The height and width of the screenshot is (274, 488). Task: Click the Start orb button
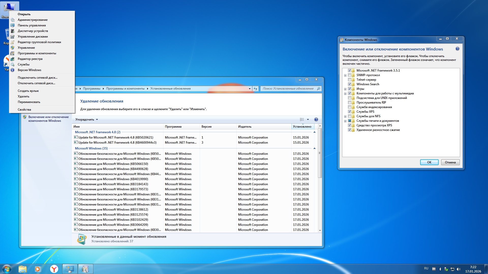click(7, 269)
